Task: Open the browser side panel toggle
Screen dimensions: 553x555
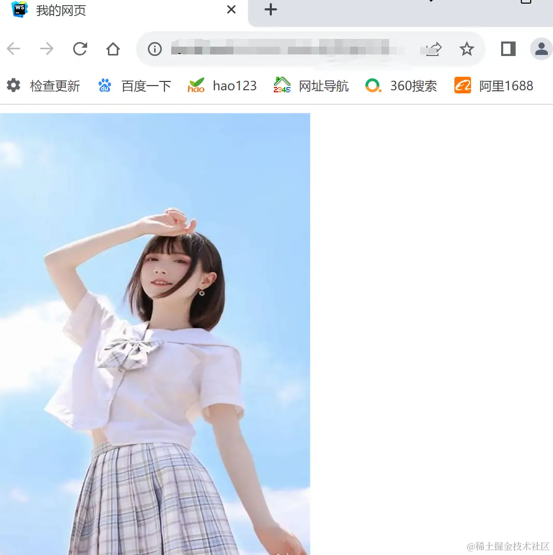Action: click(507, 49)
